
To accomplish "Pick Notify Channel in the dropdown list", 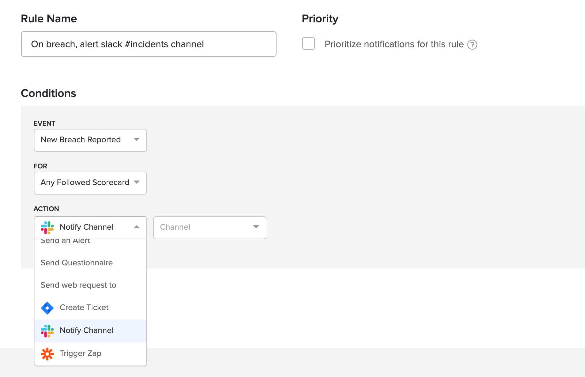I will point(87,330).
